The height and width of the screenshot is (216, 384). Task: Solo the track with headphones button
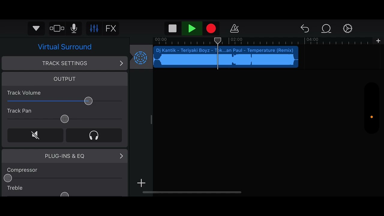(94, 135)
